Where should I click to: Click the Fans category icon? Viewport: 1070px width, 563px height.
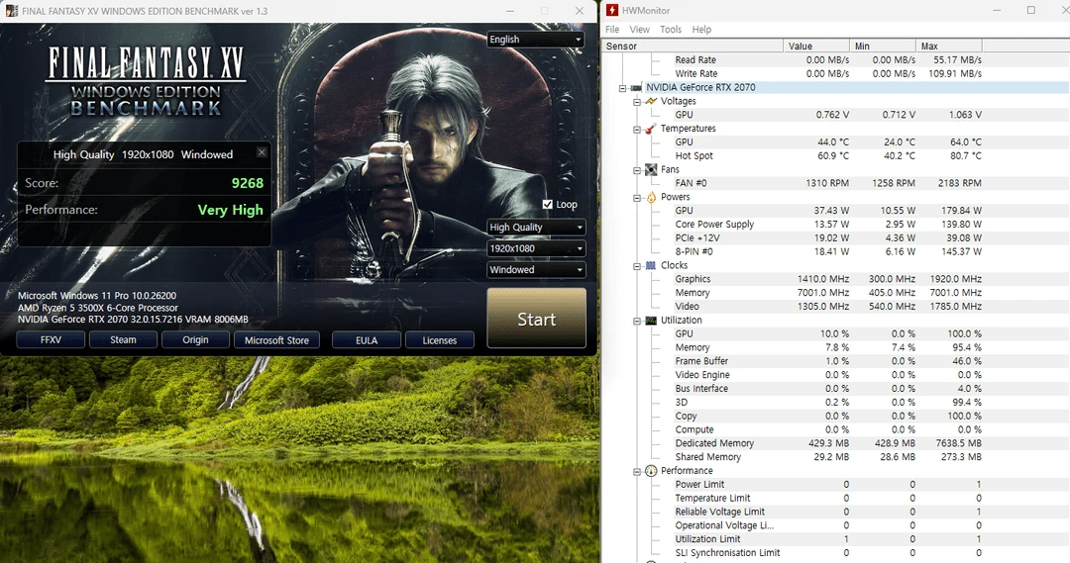pyautogui.click(x=651, y=169)
